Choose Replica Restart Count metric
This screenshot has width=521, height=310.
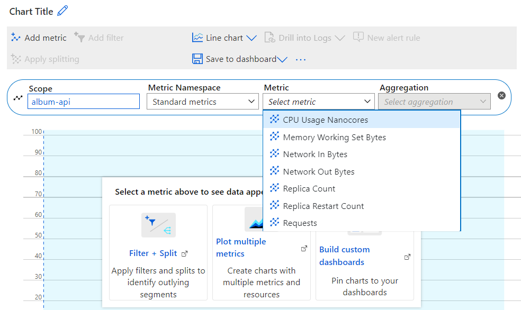tap(362, 206)
